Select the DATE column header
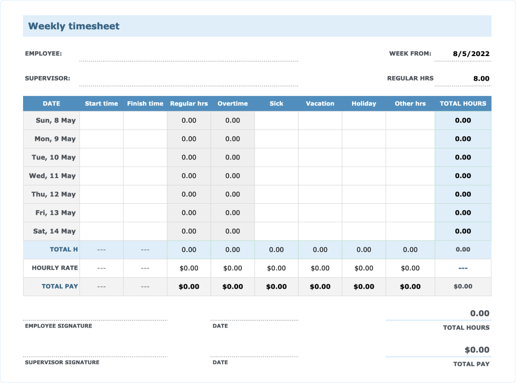The width and height of the screenshot is (516, 383). (x=51, y=103)
